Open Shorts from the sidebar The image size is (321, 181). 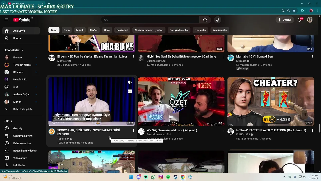pyautogui.click(x=21, y=38)
